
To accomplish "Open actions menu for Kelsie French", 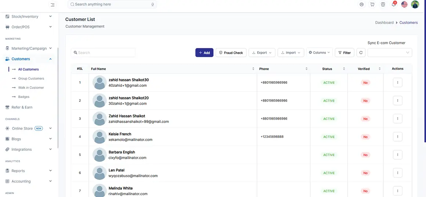I will point(397,137).
